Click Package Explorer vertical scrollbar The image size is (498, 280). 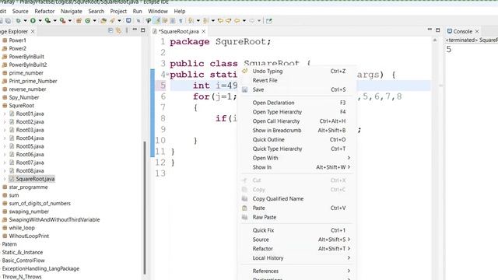click(145, 208)
